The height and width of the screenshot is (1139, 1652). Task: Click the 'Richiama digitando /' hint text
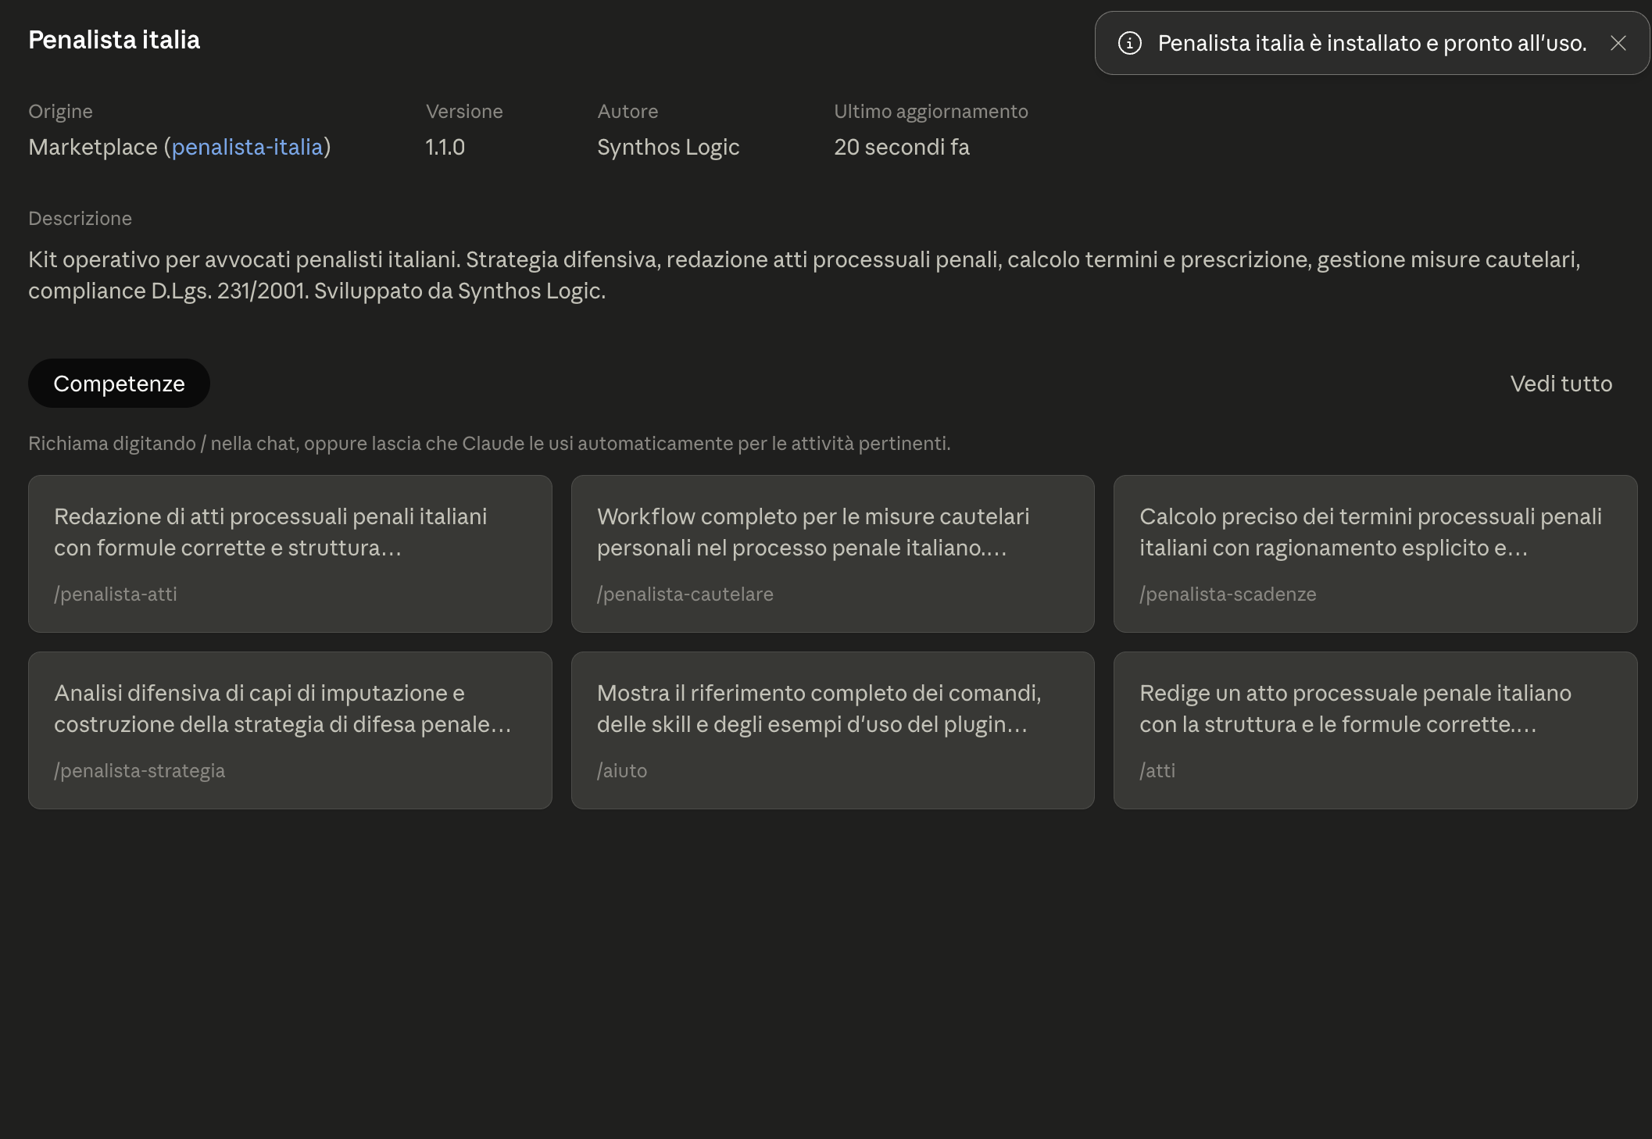(x=489, y=444)
